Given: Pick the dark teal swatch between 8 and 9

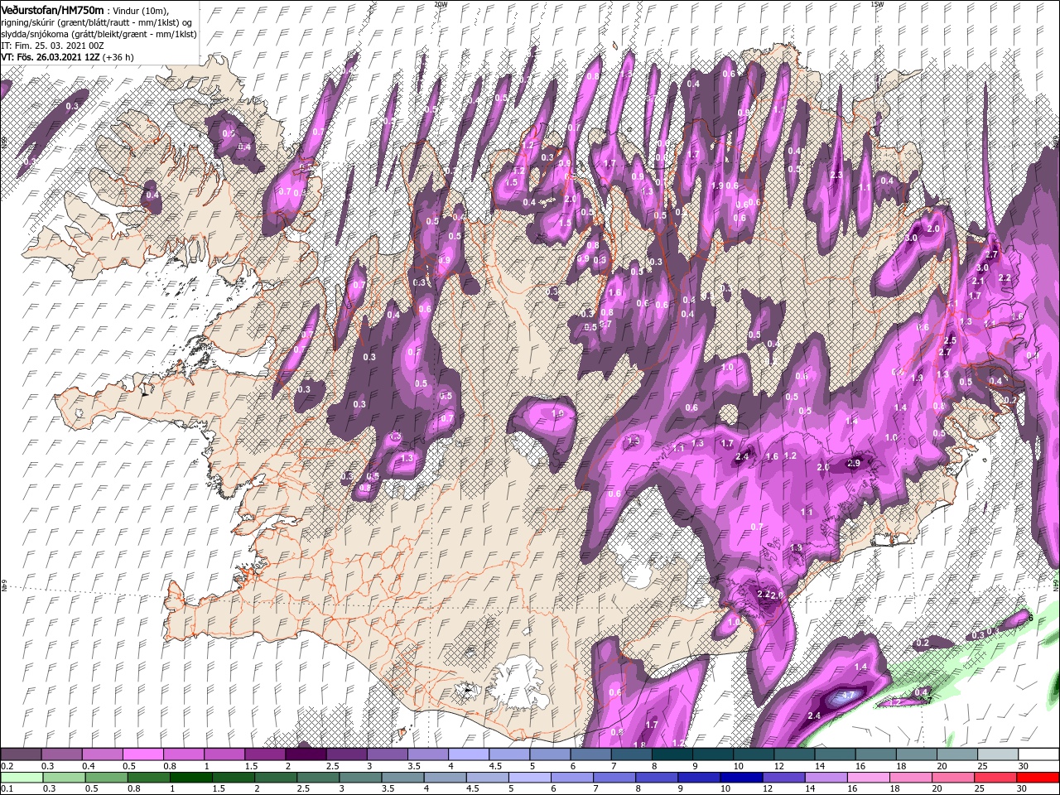Looking at the screenshot, I should point(672,754).
